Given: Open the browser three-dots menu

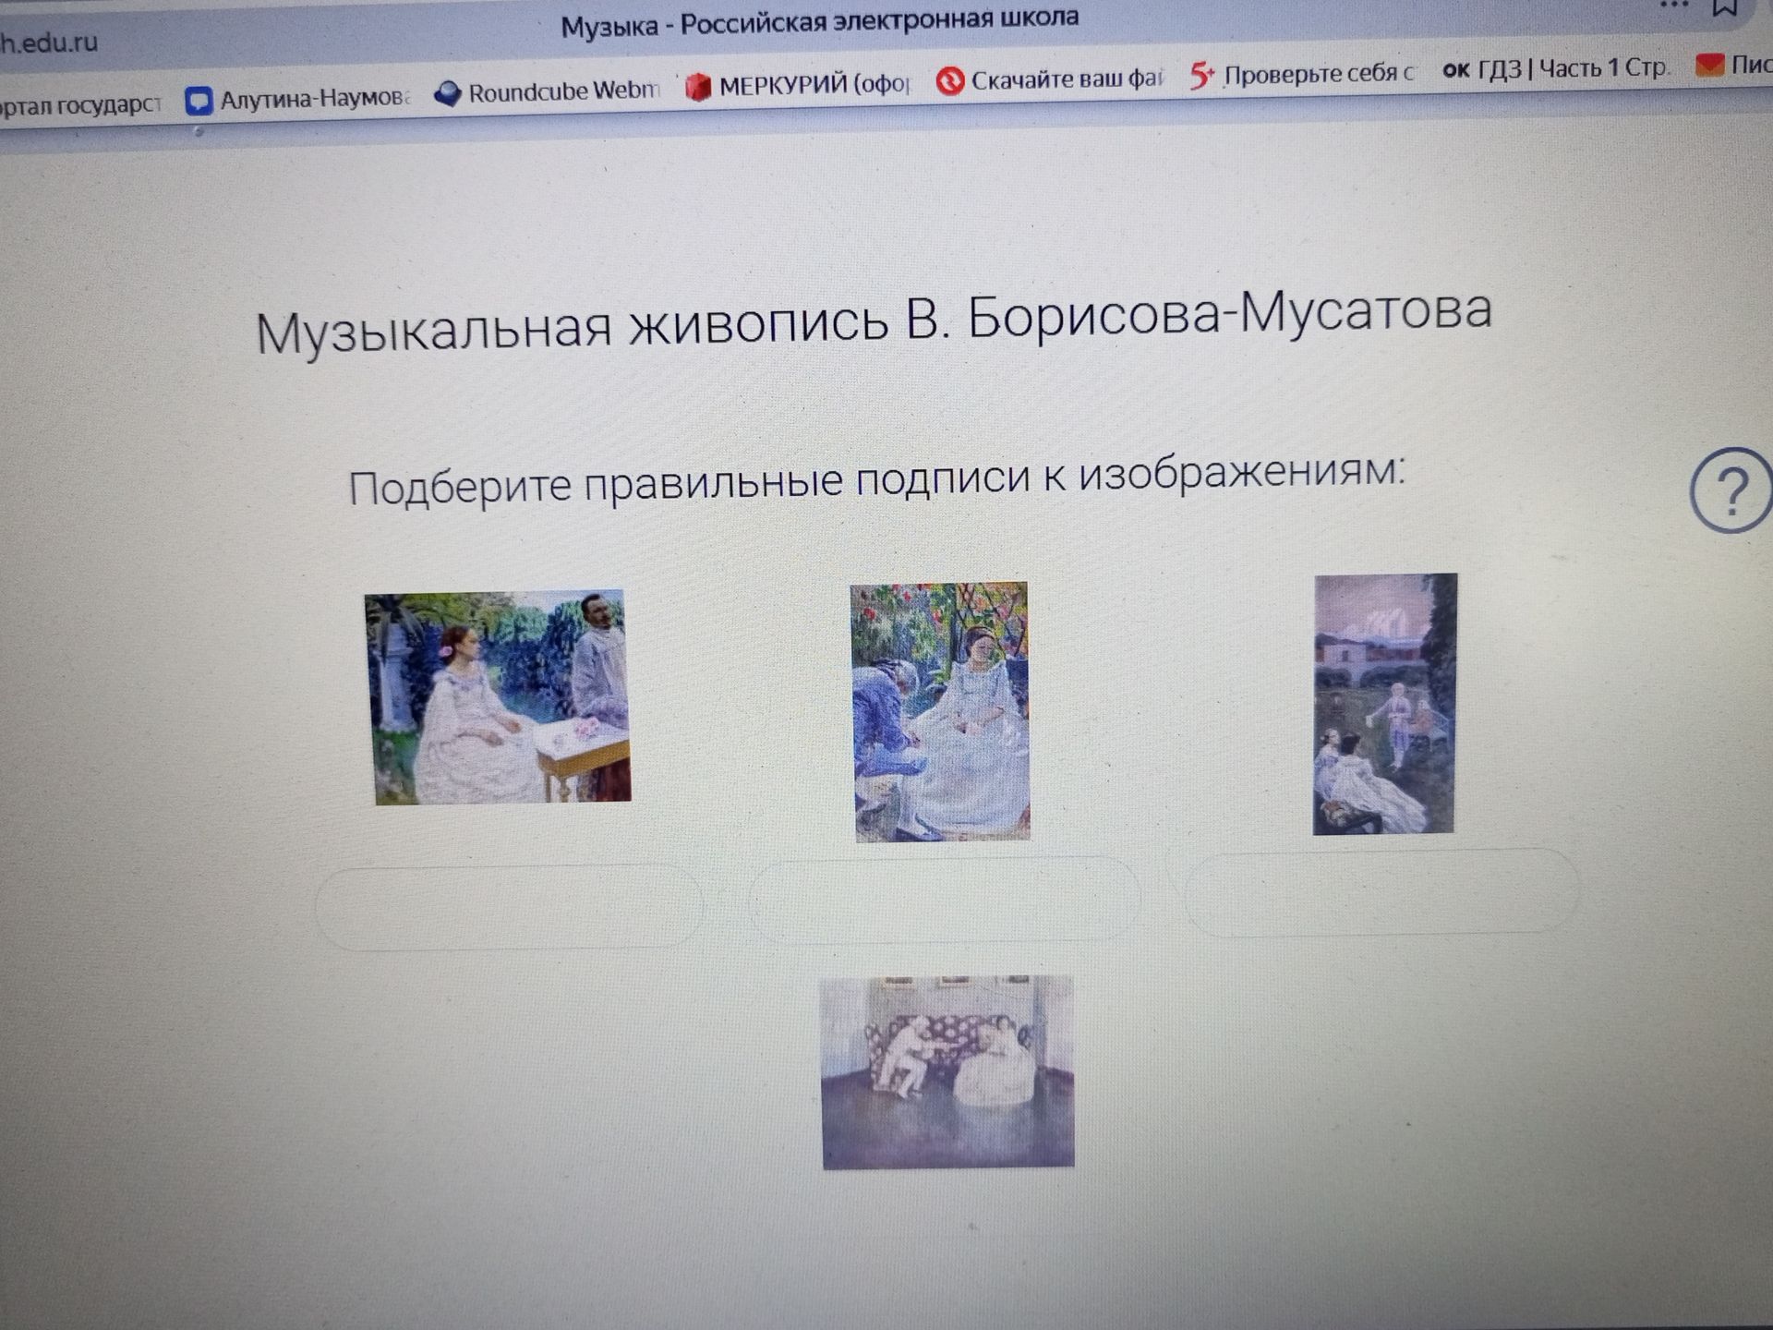Looking at the screenshot, I should click(1673, 5).
